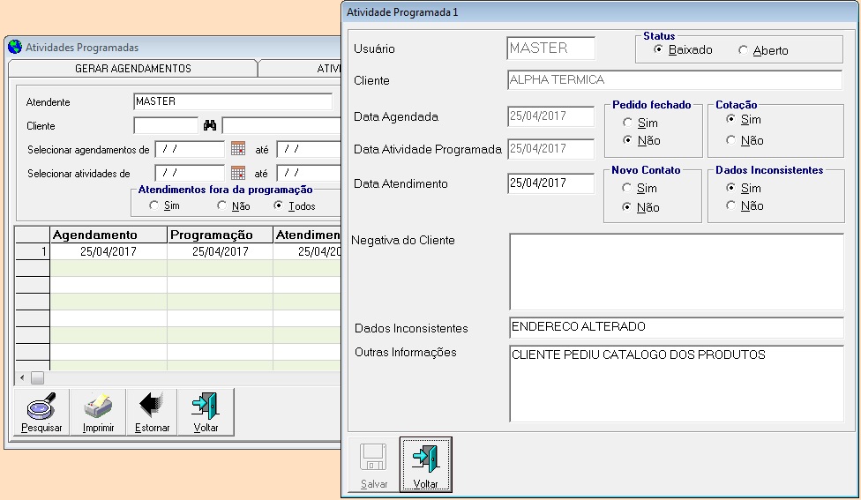Click the Pesquisar magnifier icon button
This screenshot has width=861, height=500.
(x=42, y=412)
